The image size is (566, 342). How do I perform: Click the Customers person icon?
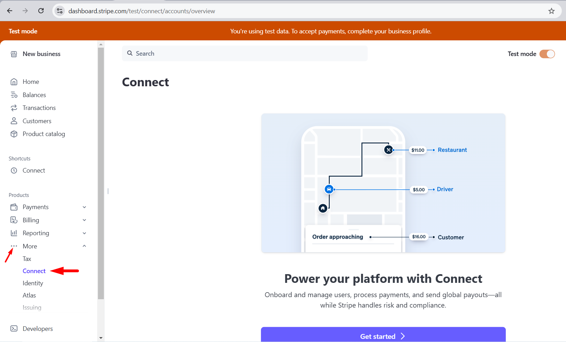click(14, 121)
